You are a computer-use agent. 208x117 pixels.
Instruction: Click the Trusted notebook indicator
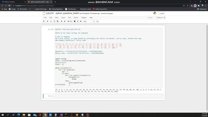click(x=150, y=18)
